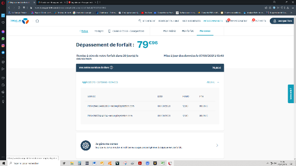Open the home icon in the Opera sidebar
Image resolution: width=296 pixels, height=166 pixels.
click(x=3, y=15)
